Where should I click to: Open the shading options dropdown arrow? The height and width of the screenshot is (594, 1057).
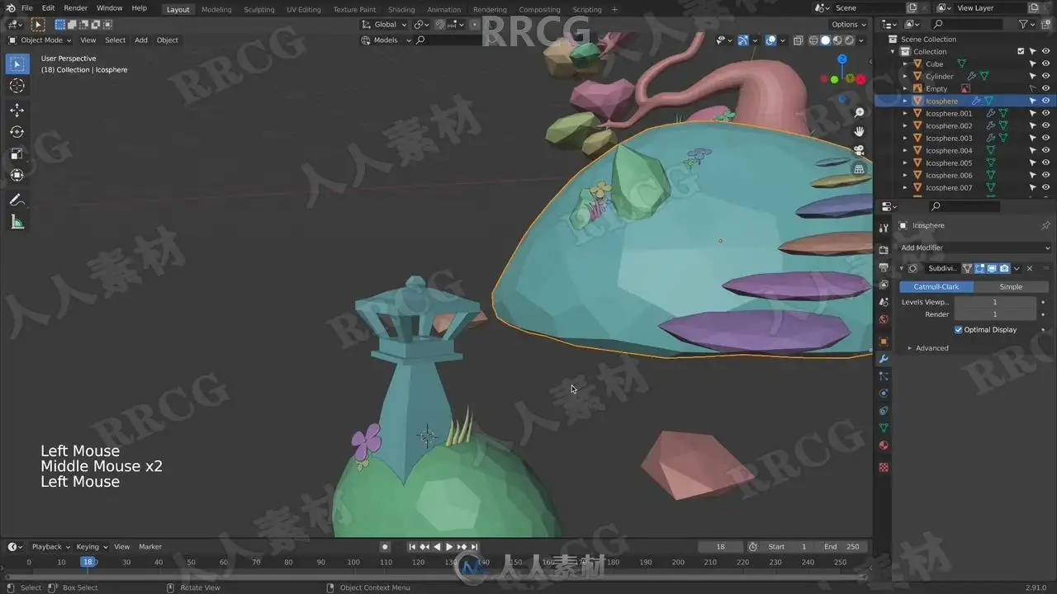(x=862, y=40)
